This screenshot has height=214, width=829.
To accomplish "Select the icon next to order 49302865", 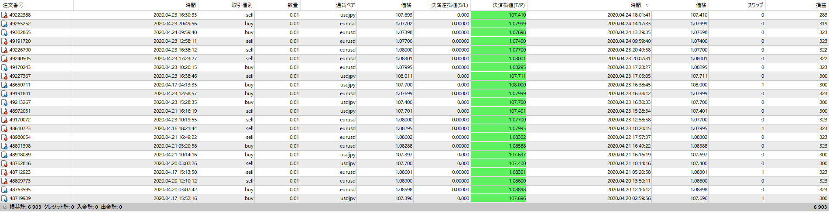I will [x=4, y=32].
